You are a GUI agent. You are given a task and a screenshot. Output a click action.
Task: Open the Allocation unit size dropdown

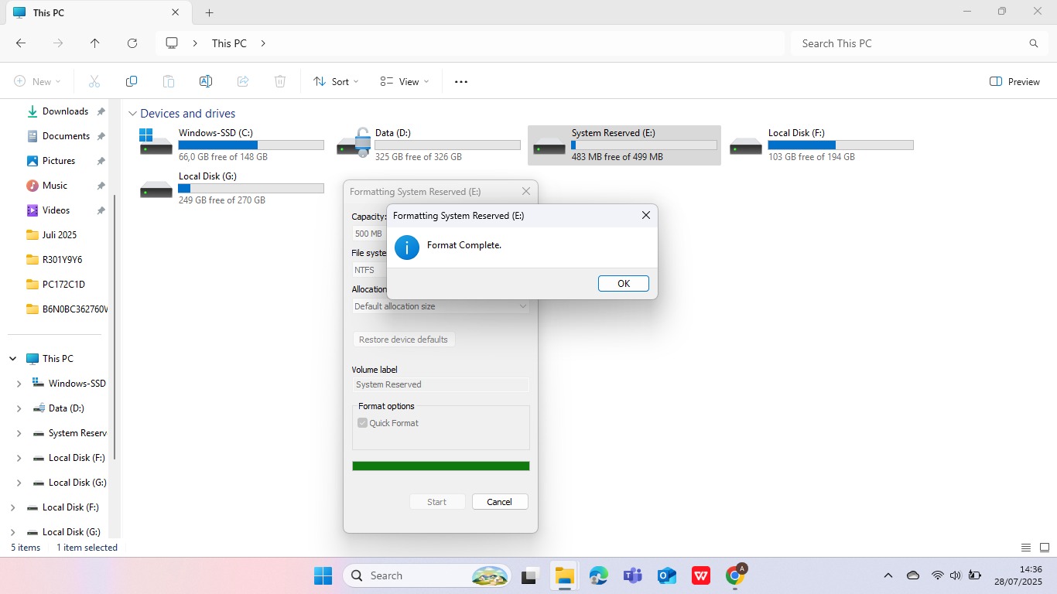tap(440, 306)
